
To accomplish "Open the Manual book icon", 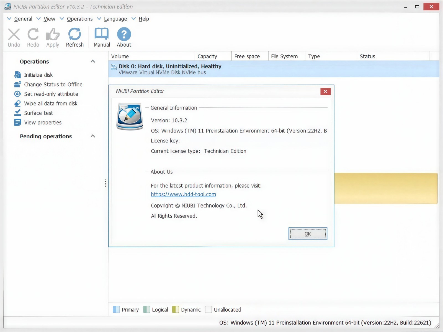I will tap(102, 34).
